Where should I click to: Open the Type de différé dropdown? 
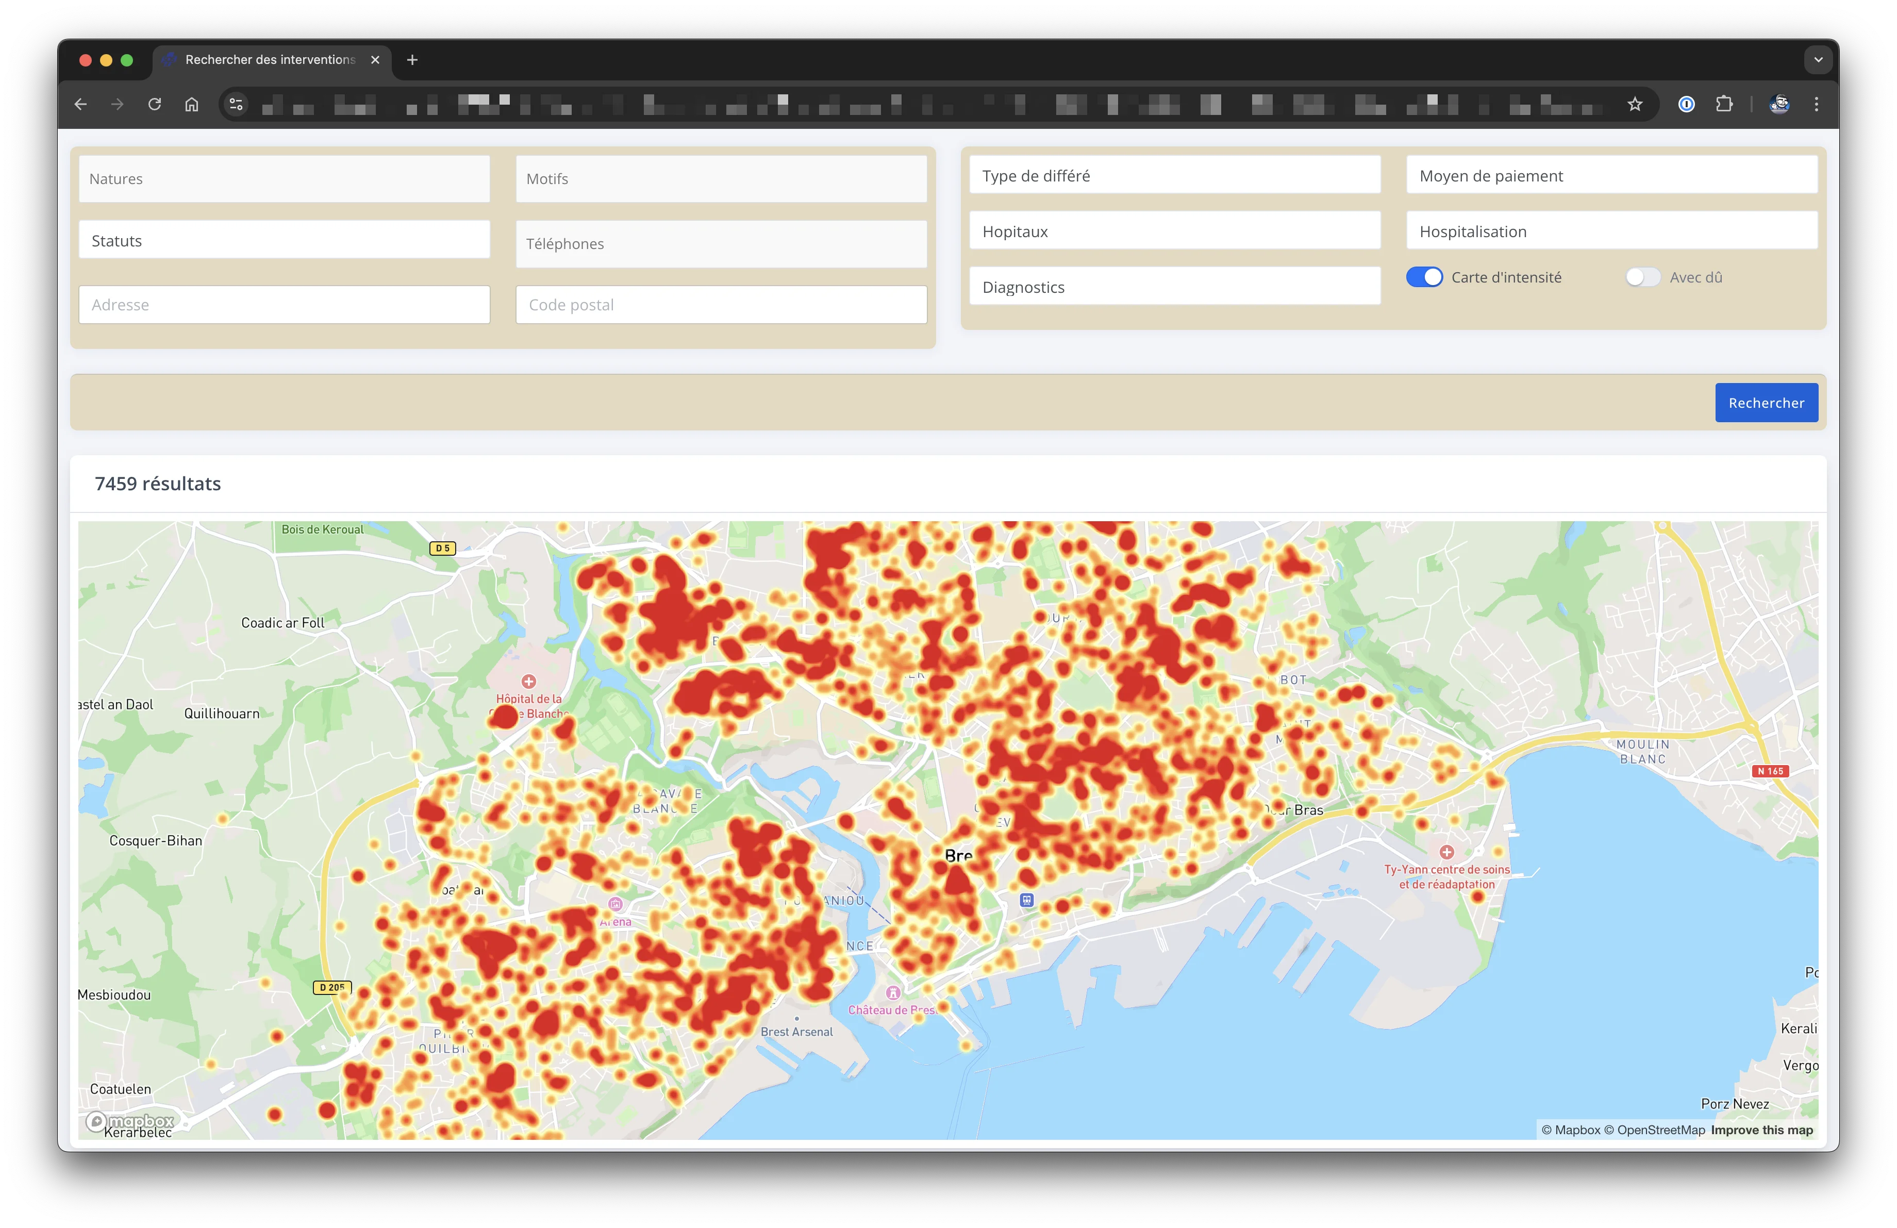point(1175,175)
